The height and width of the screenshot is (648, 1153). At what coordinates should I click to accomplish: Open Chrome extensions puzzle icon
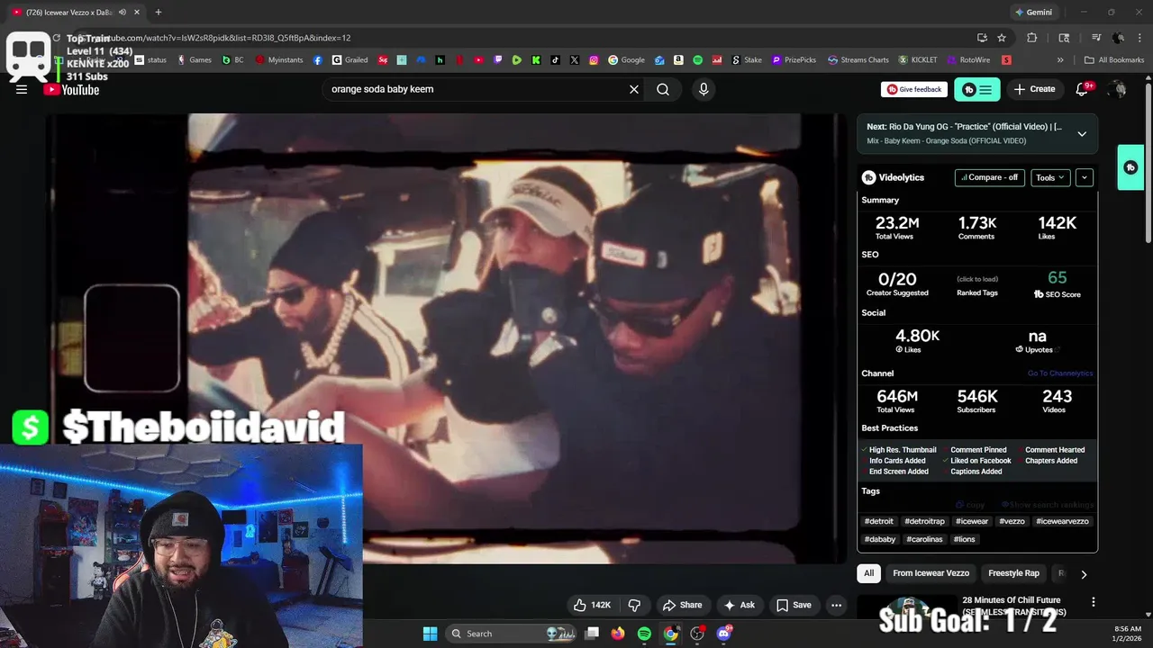click(x=1032, y=38)
